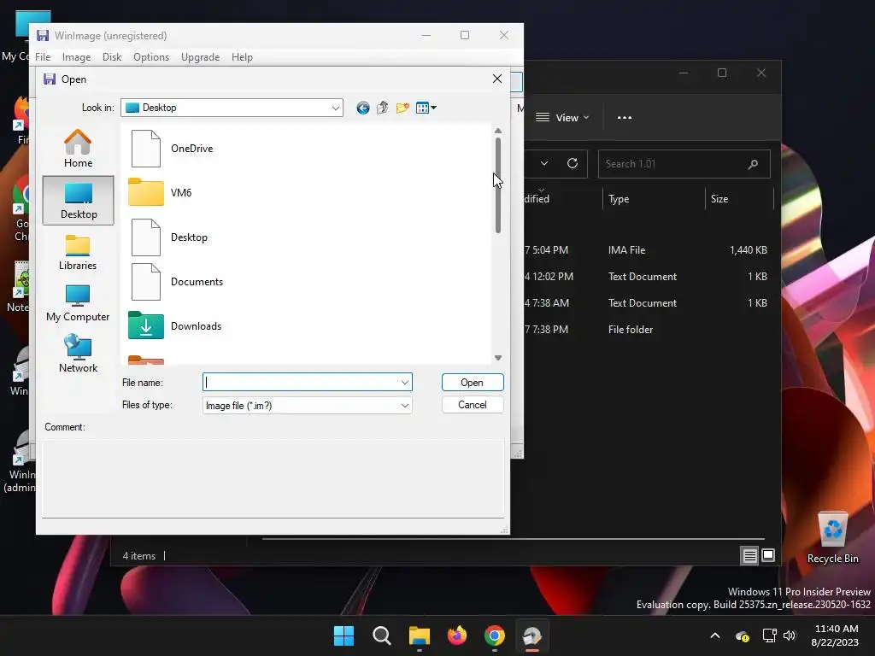Viewport: 875px width, 656px height.
Task: Open the volume control in the tray
Action: point(790,635)
